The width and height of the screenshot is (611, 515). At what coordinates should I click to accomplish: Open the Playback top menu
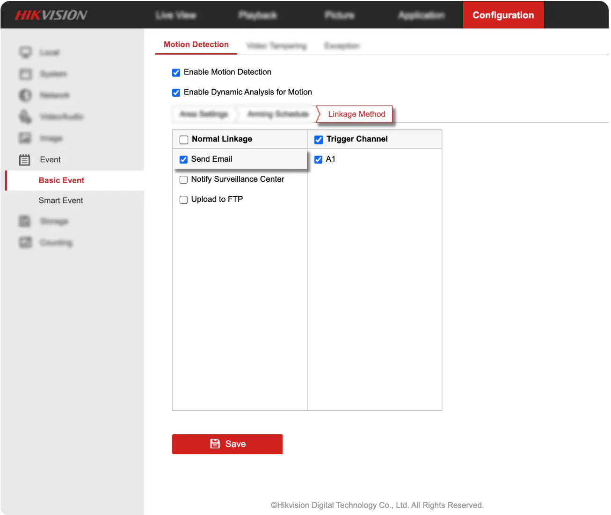coord(258,15)
